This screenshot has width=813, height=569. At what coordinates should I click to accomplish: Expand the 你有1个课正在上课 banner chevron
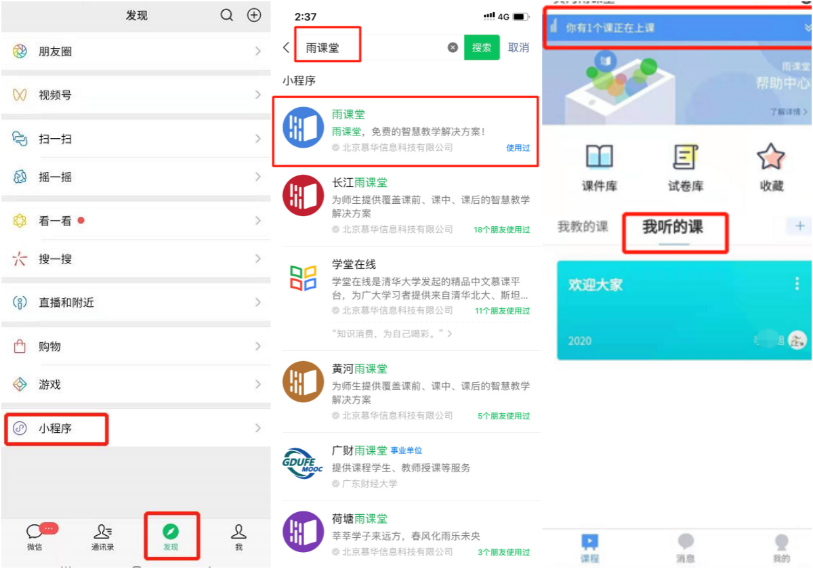[x=807, y=28]
